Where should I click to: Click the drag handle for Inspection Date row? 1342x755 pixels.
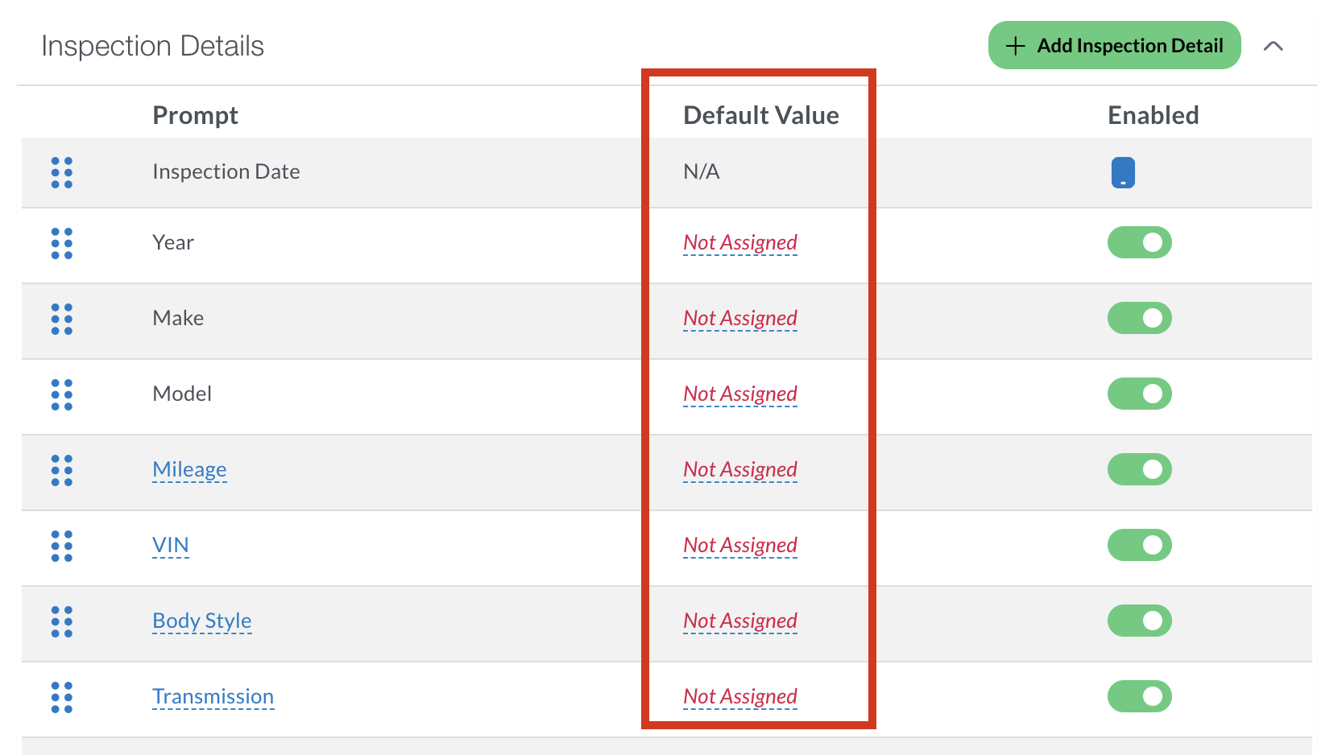62,172
